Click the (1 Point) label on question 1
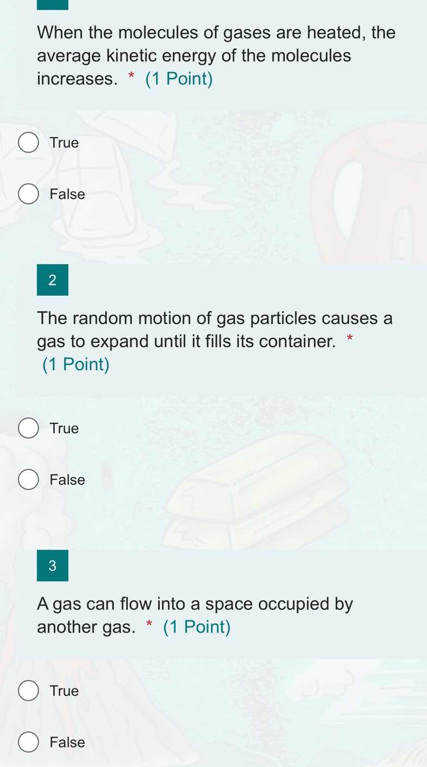This screenshot has height=767, width=427. [x=179, y=79]
